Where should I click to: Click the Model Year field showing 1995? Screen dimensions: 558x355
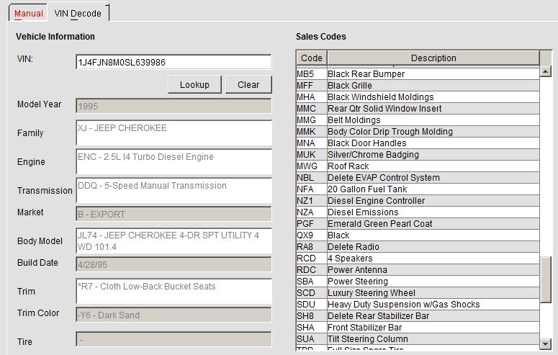tap(174, 106)
